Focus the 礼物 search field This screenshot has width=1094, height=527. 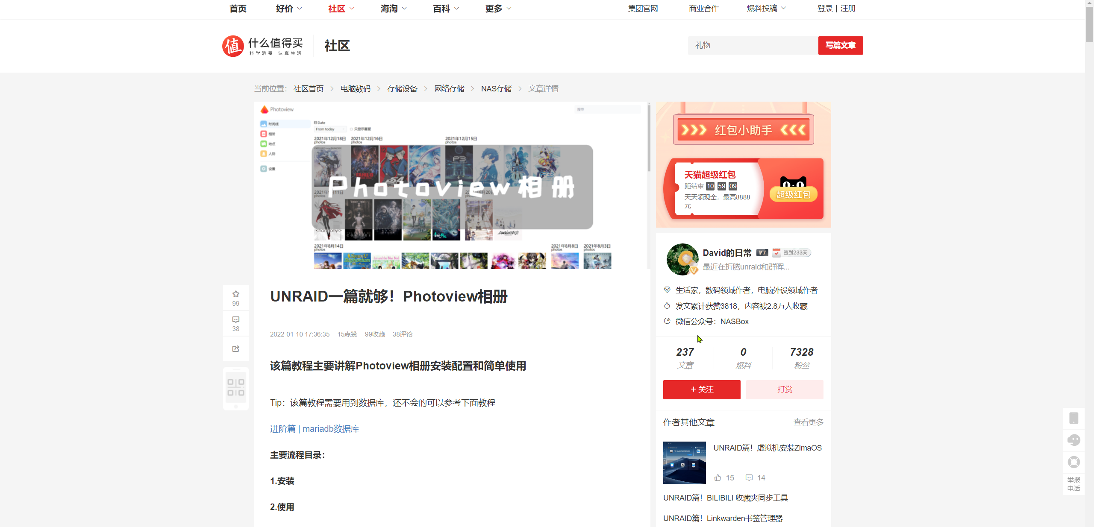753,45
